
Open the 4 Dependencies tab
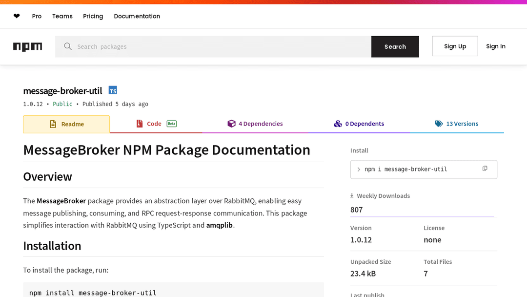255,124
